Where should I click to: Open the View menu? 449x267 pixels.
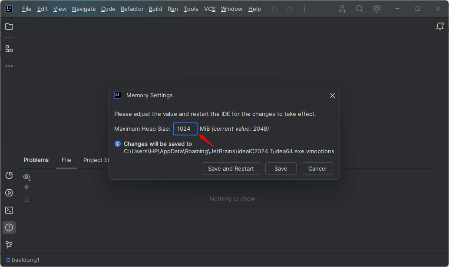click(x=60, y=9)
